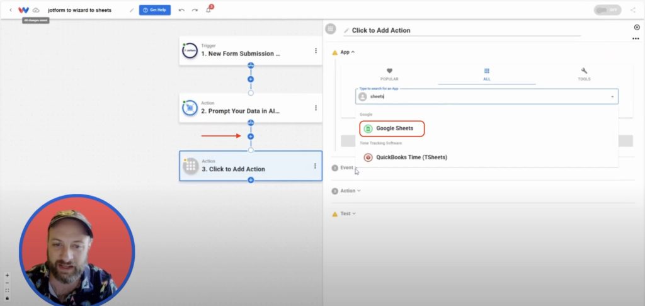Open the Get Help button
The image size is (645, 306).
(x=155, y=10)
